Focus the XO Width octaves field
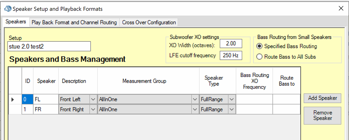 [x=231, y=44]
